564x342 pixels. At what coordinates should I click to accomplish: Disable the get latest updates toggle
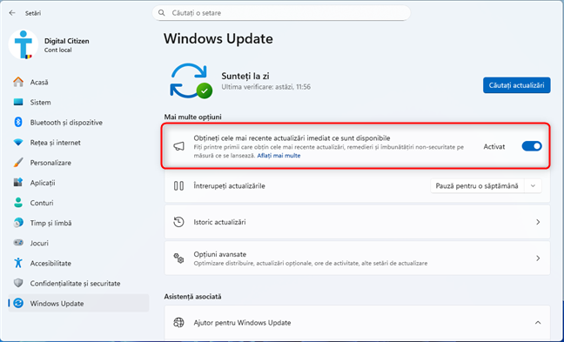[x=532, y=146]
